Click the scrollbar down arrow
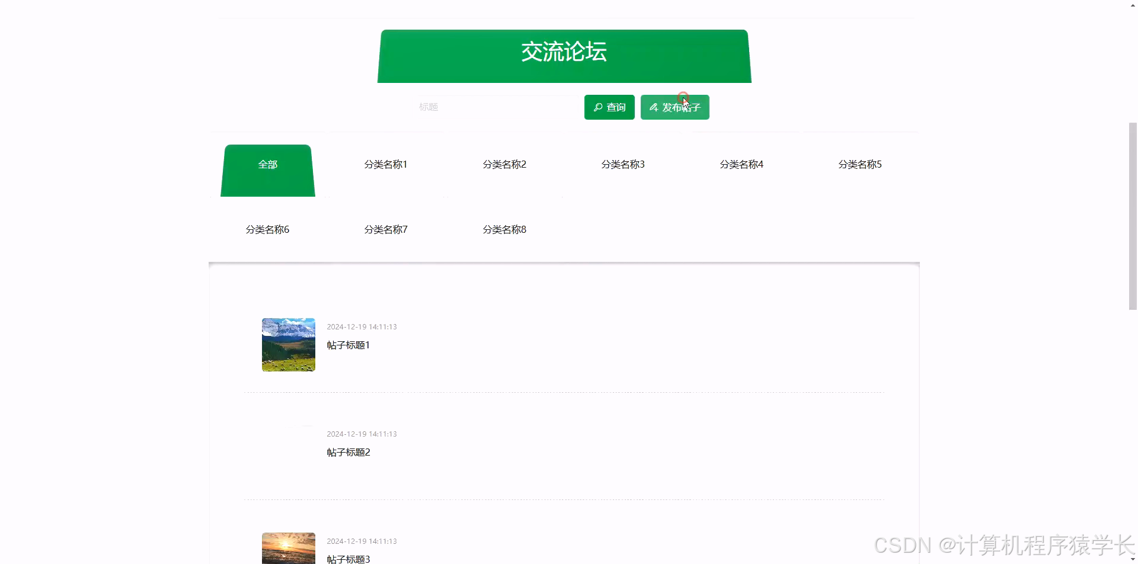1138x564 pixels. click(1133, 560)
